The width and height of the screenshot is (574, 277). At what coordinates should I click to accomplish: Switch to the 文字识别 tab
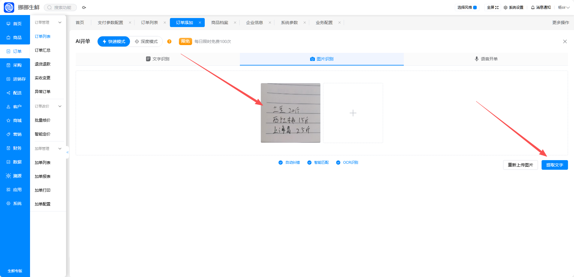coord(158,59)
